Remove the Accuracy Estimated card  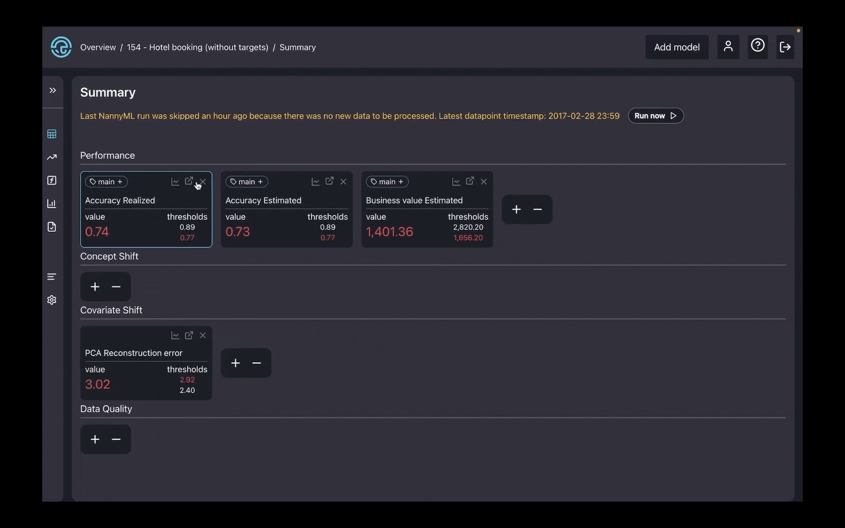coord(343,182)
